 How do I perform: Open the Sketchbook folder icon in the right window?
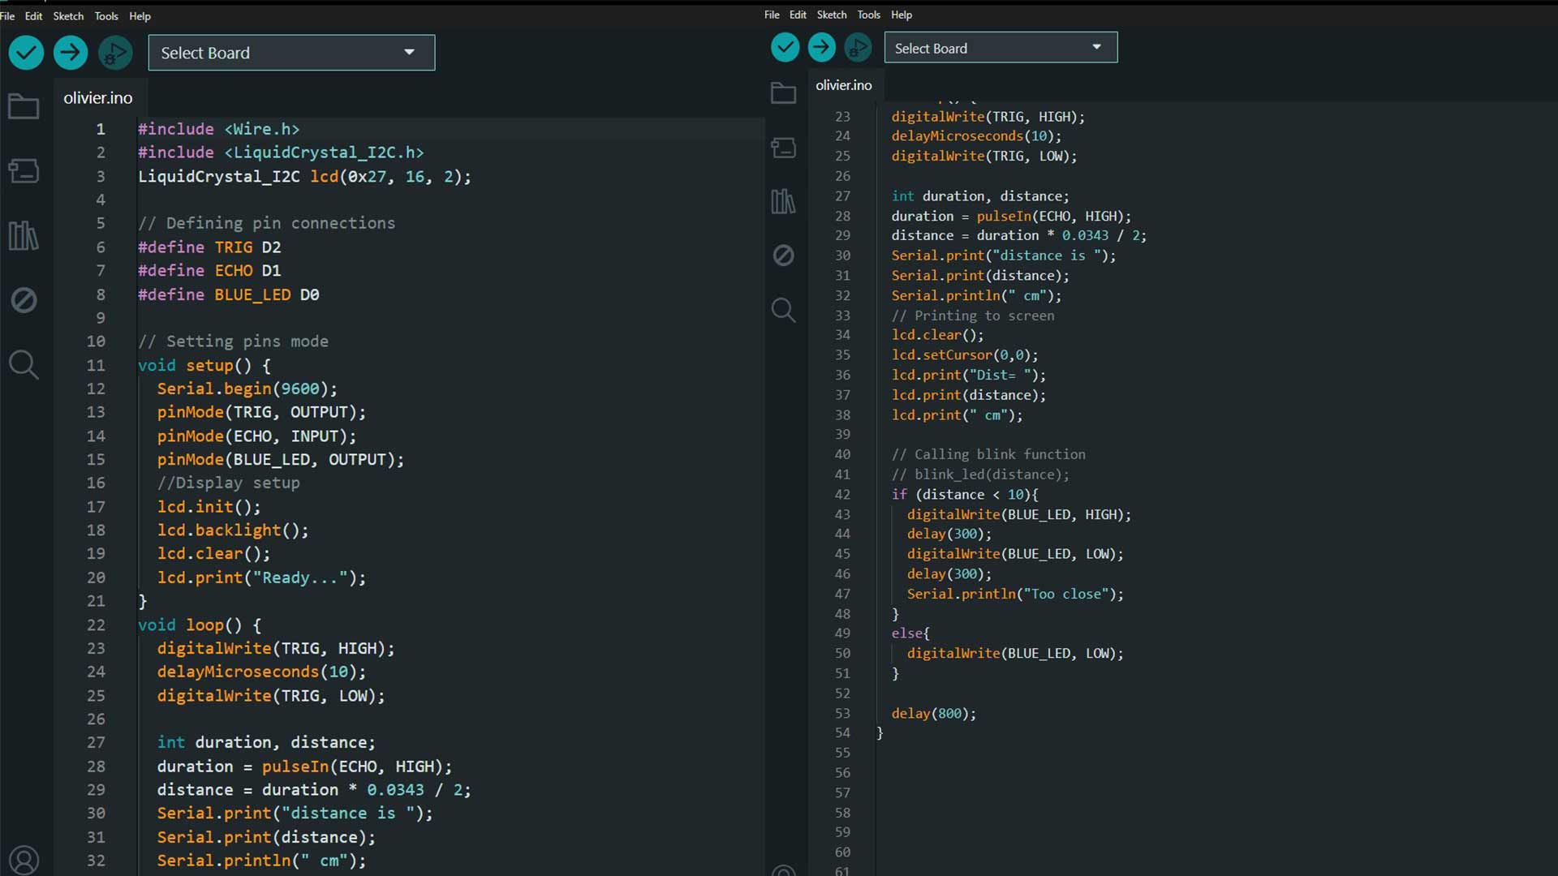tap(783, 92)
